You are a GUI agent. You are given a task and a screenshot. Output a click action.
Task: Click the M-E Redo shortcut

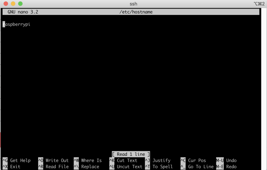(226, 167)
